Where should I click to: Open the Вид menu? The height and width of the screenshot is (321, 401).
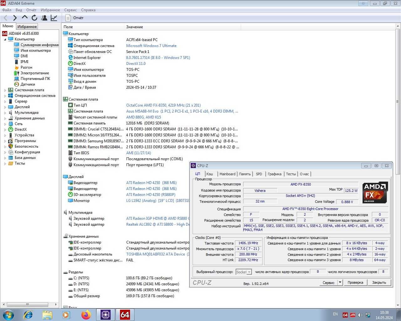[x=19, y=10]
